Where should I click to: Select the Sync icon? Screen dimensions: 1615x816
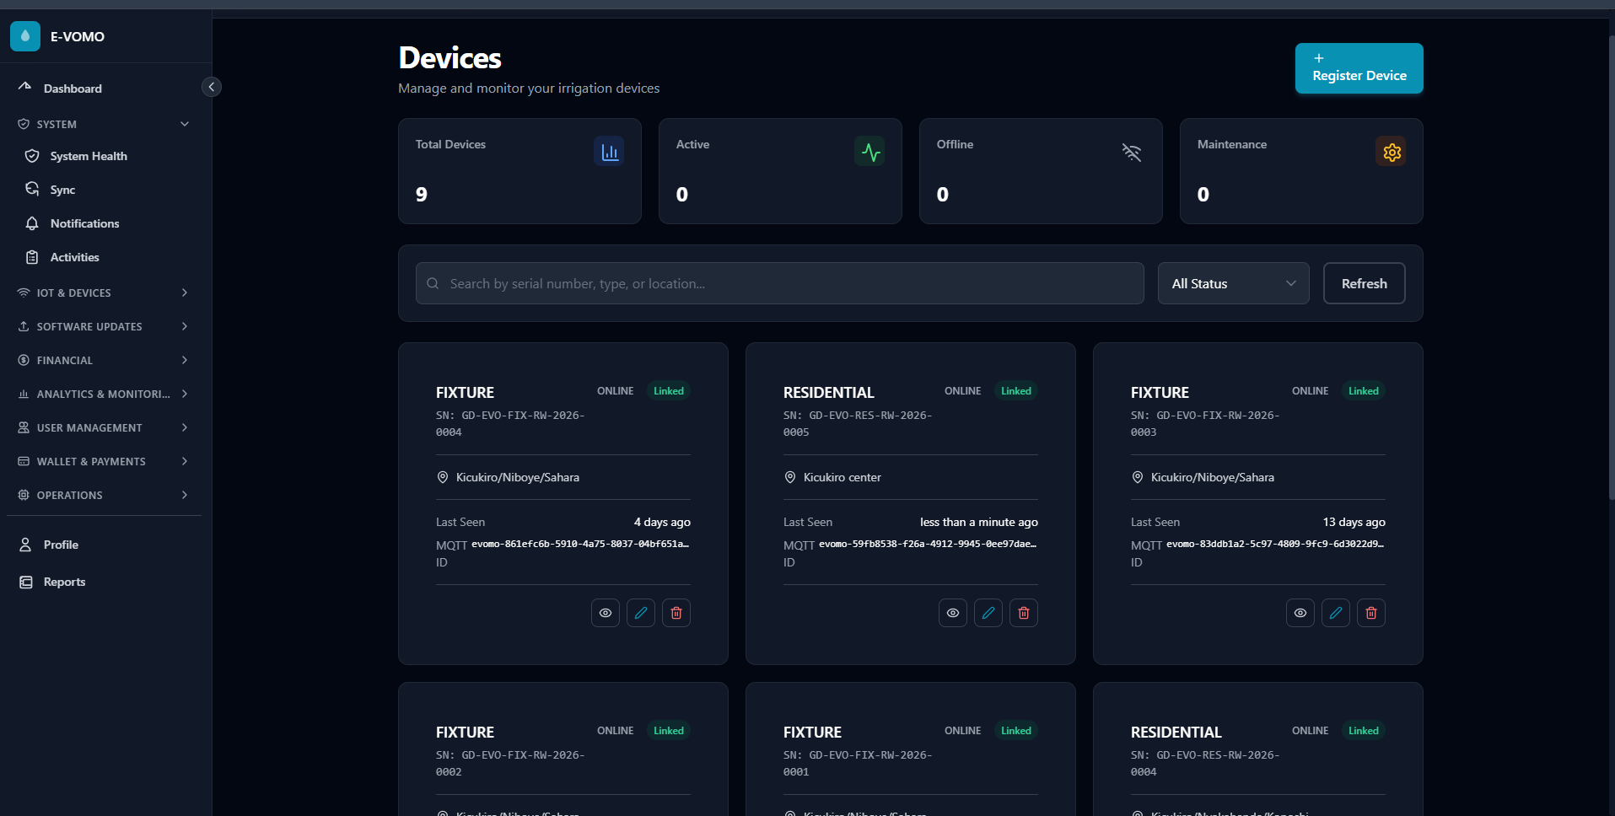(31, 189)
